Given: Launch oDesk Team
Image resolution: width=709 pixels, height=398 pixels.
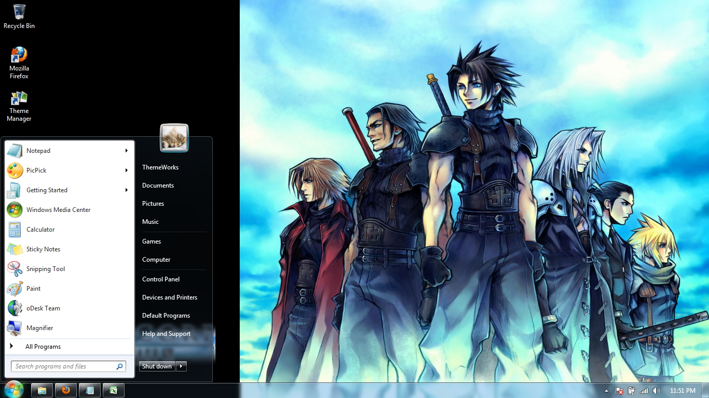Looking at the screenshot, I should 43,308.
